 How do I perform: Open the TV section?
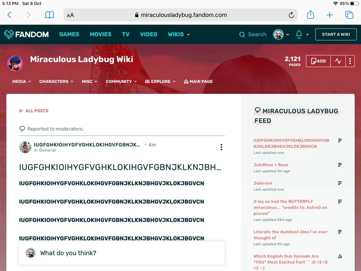(126, 34)
